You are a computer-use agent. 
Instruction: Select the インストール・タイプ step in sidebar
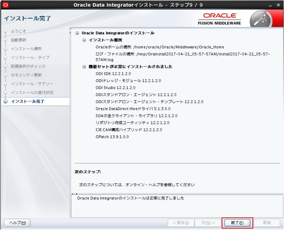pyautogui.click(x=30, y=58)
